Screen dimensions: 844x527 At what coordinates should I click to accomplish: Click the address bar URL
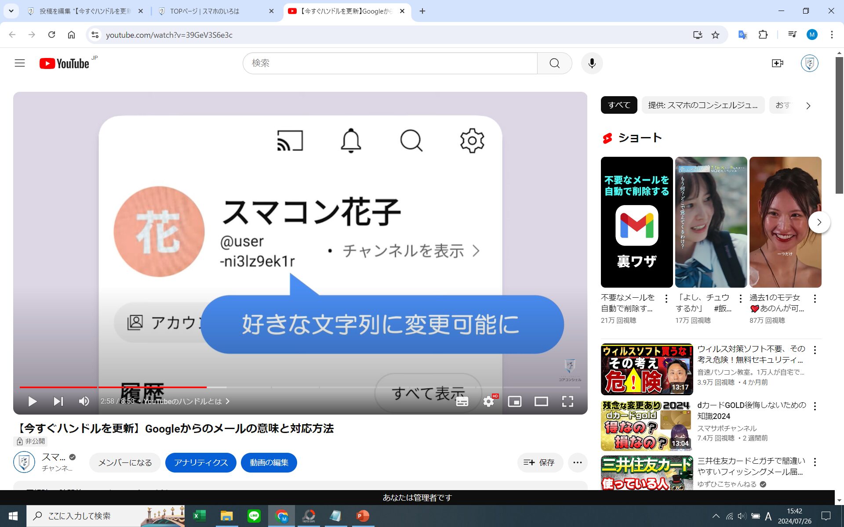click(169, 35)
